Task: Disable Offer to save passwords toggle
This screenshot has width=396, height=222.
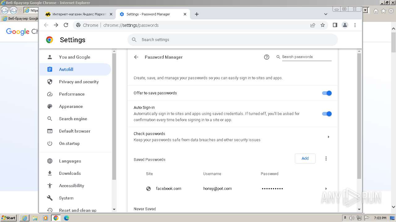Action: (327, 93)
